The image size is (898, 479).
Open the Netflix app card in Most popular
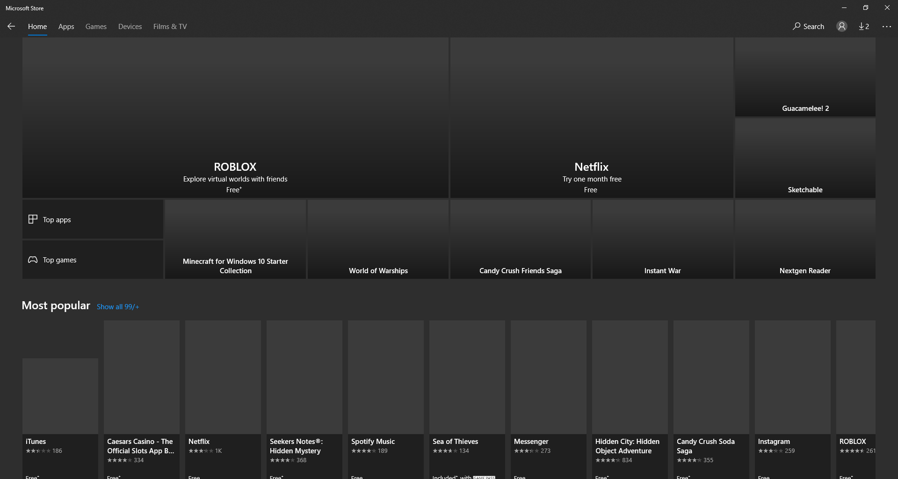tap(223, 400)
